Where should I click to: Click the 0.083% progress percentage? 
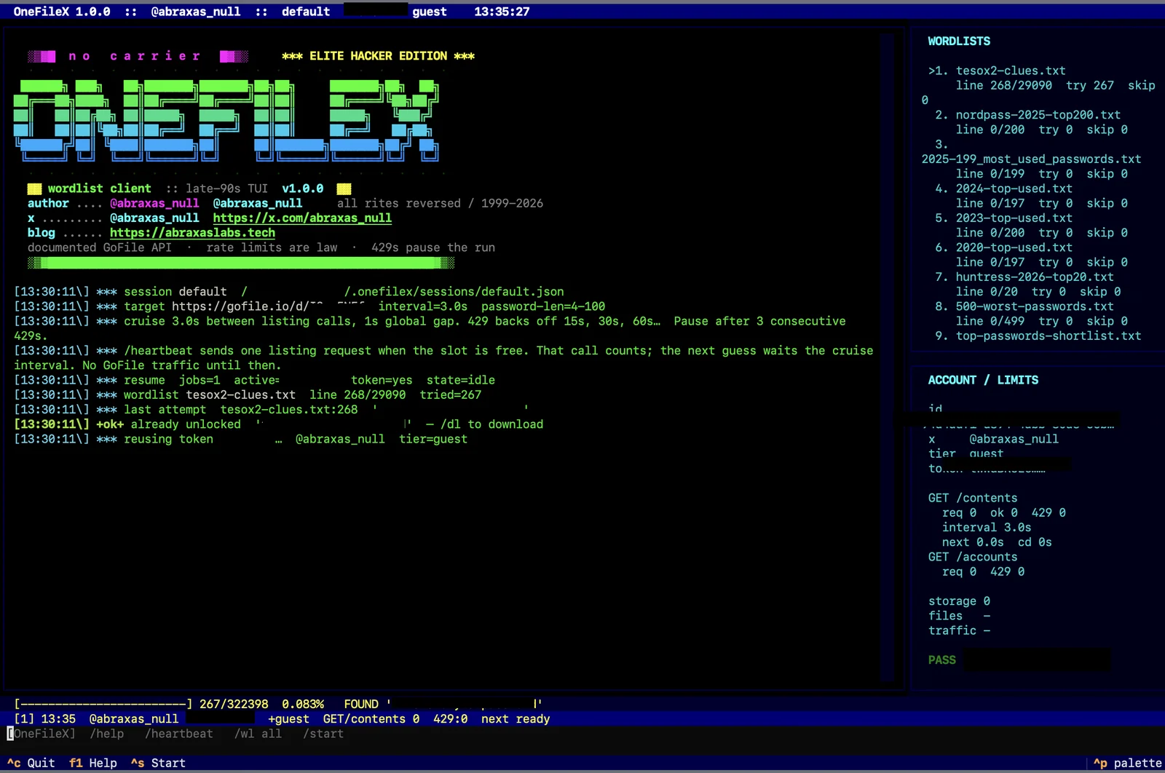point(303,705)
